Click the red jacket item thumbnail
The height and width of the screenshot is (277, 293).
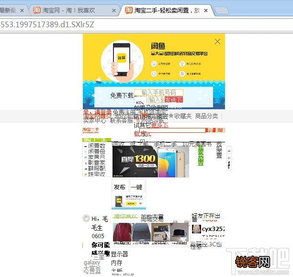122,232
